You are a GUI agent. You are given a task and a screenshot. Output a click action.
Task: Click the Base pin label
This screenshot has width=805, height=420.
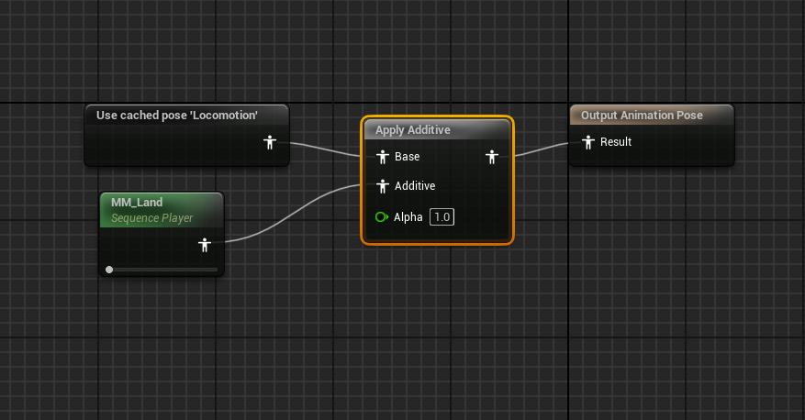(408, 157)
